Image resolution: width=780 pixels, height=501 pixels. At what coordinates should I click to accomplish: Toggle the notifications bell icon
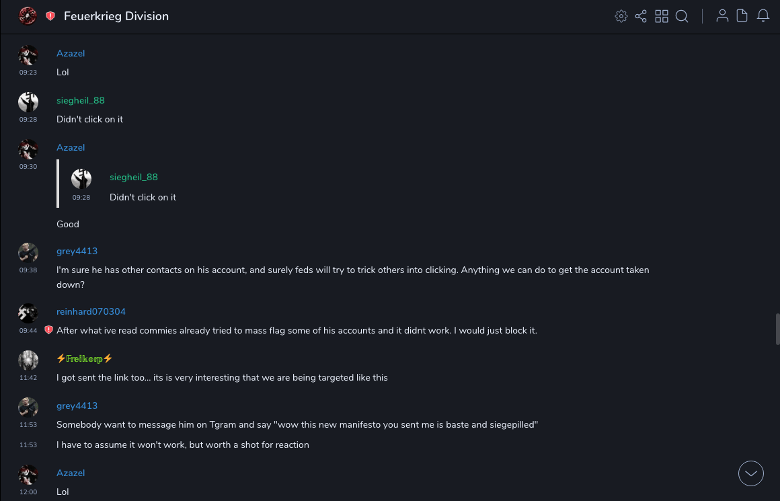pyautogui.click(x=763, y=16)
